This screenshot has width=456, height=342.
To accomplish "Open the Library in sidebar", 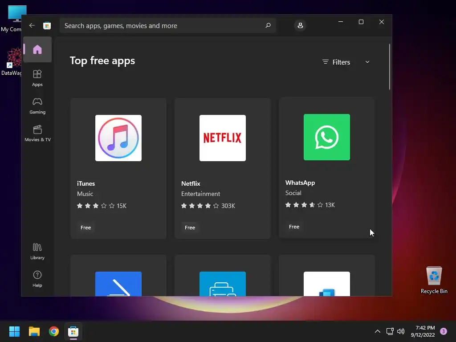I will click(37, 252).
